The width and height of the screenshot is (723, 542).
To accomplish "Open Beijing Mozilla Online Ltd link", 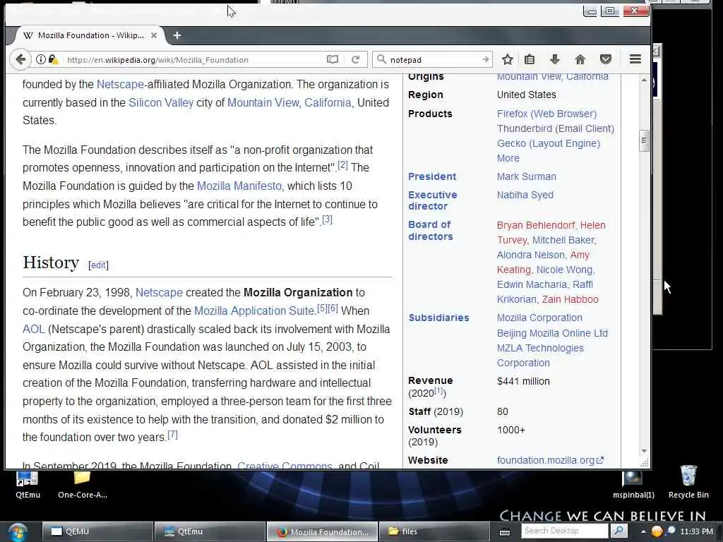I will point(552,333).
